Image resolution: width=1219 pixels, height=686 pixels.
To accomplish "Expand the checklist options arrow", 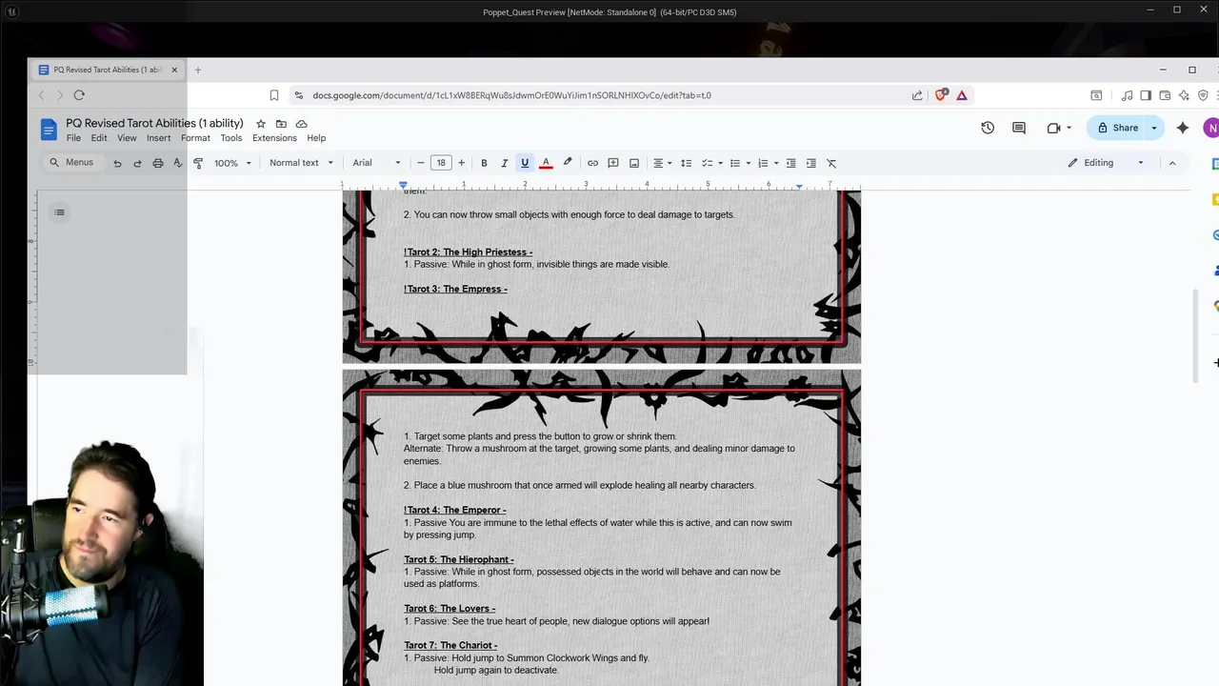I will click(x=720, y=163).
